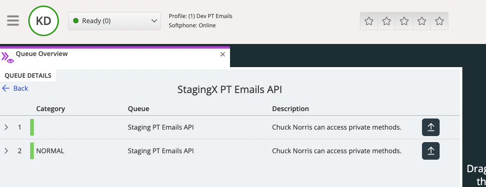Click the Queue column header

pos(138,109)
